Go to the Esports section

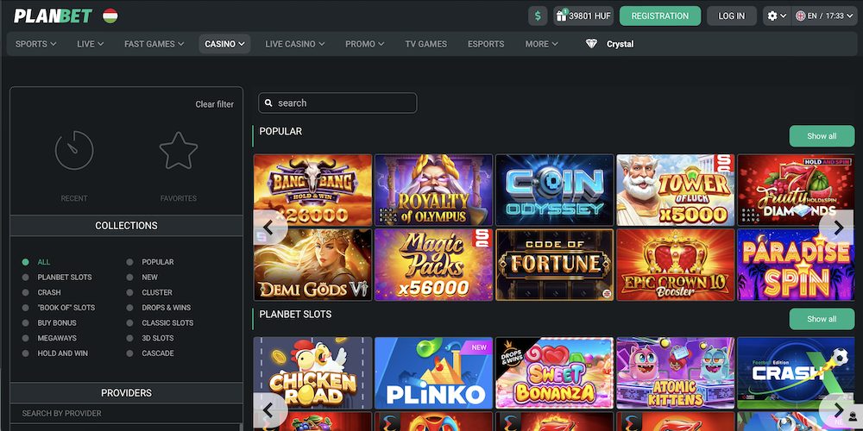click(486, 44)
